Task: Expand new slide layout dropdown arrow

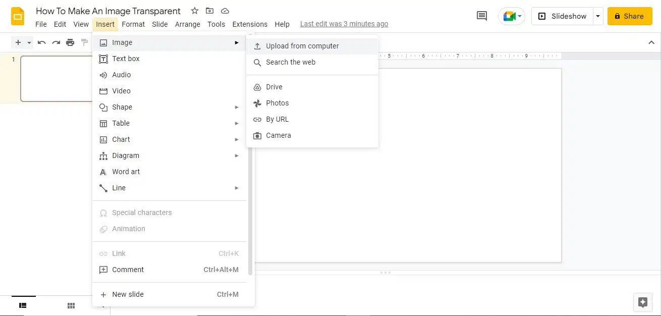Action: coord(29,42)
